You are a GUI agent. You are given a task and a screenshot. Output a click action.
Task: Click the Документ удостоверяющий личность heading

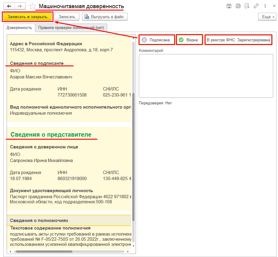tap(51, 191)
